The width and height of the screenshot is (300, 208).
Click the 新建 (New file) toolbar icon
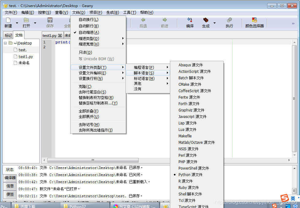click(8, 20)
